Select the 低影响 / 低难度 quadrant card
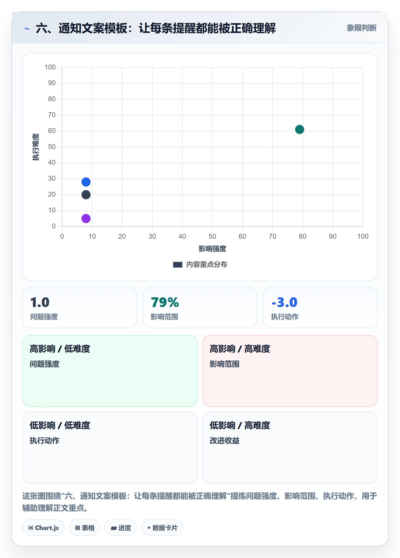 110,448
